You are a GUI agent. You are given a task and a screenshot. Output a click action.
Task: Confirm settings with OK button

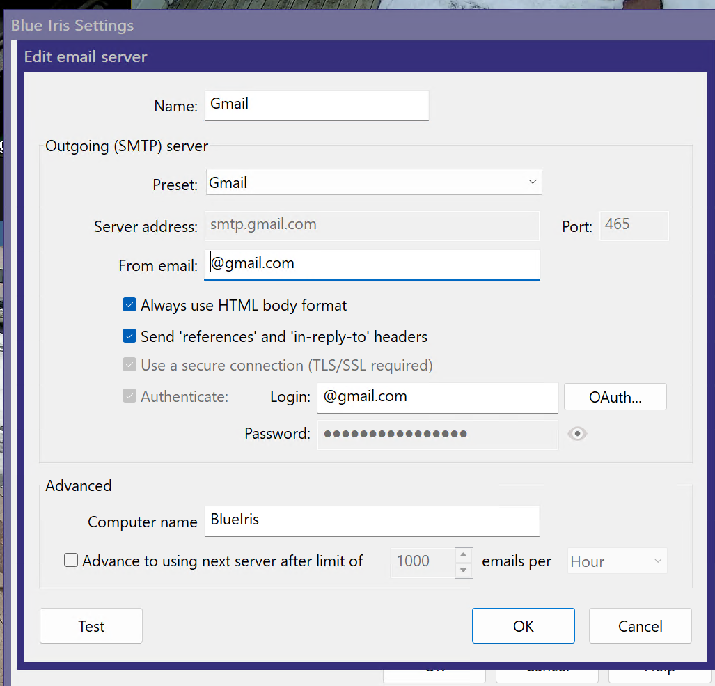[523, 625]
